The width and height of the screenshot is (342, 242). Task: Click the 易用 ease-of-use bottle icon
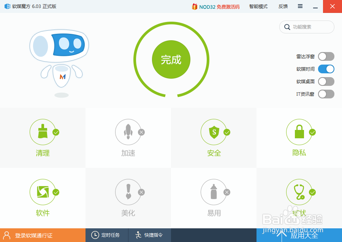pos(214,192)
